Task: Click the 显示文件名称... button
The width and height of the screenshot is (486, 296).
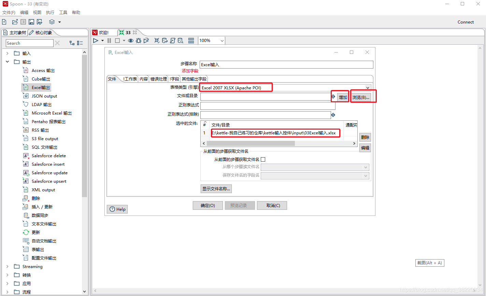Action: tap(216, 189)
